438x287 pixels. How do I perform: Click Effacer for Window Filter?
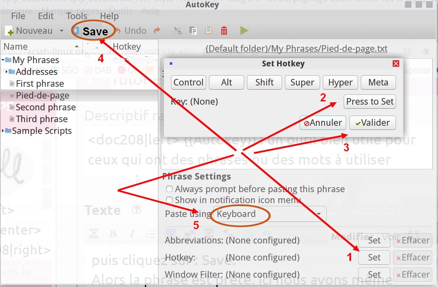click(x=413, y=274)
